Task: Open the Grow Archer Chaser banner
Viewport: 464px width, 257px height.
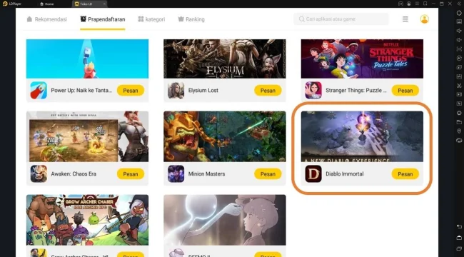Action: 87,220
